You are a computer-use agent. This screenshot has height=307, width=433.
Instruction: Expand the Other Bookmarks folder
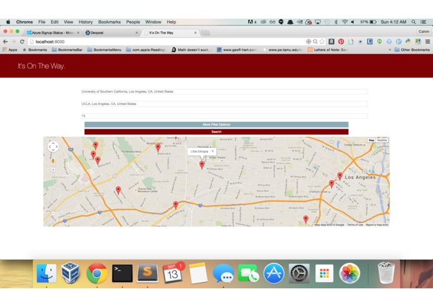(x=412, y=50)
